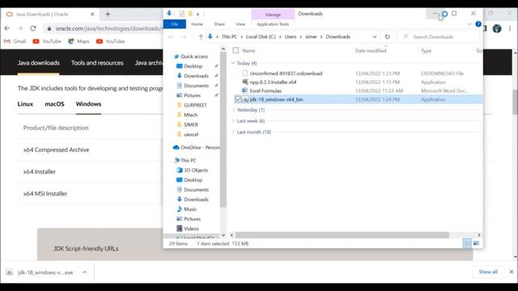Click the Explorer back navigation arrow
518x291 pixels.
click(x=171, y=37)
